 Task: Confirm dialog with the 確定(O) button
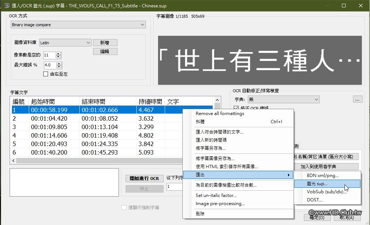[x=317, y=218]
